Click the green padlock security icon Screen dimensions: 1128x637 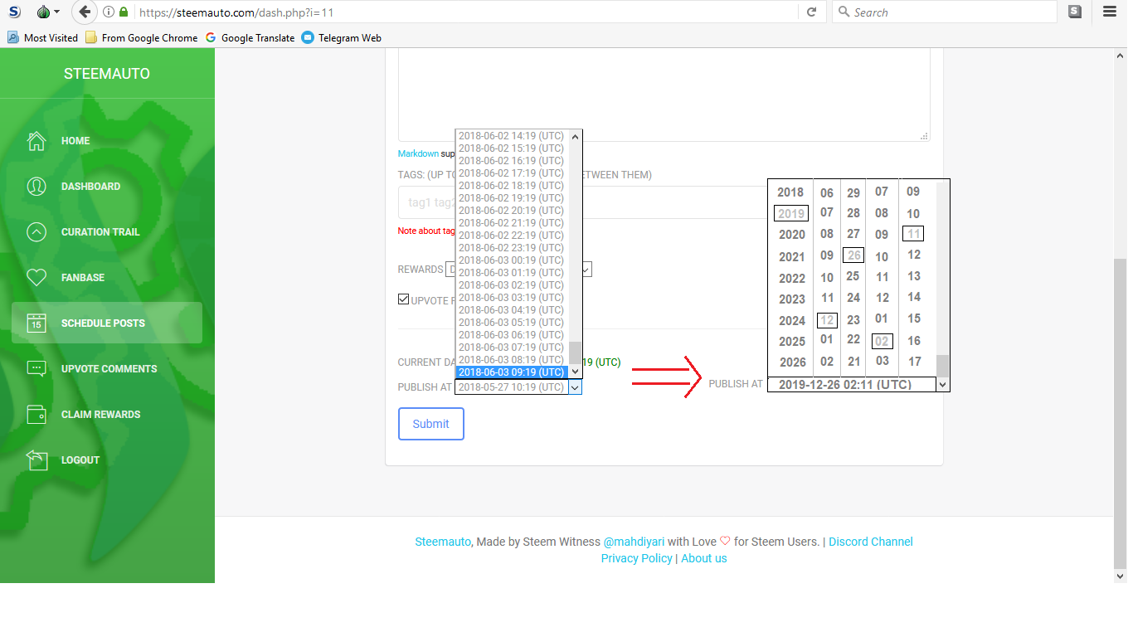tap(124, 12)
